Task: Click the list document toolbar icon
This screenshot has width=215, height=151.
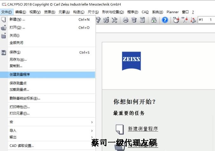Action: pos(142,20)
